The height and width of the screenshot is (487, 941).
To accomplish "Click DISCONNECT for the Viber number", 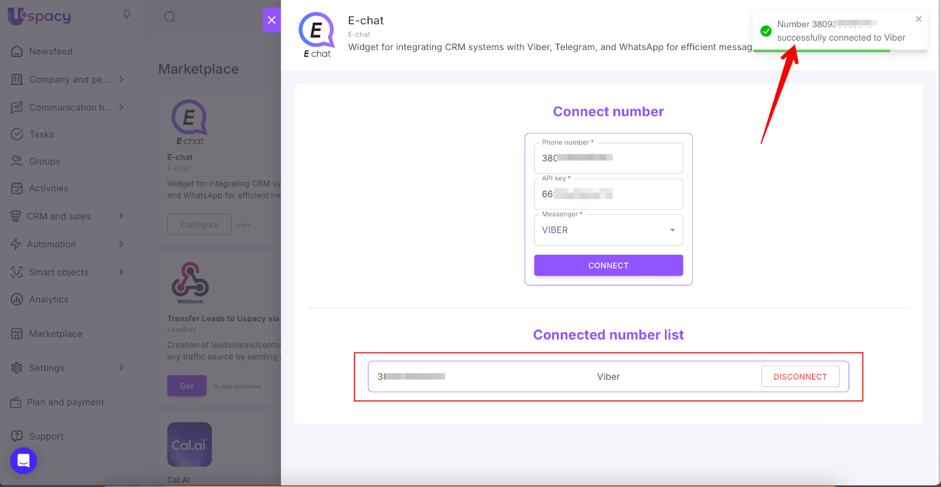I will pyautogui.click(x=800, y=377).
